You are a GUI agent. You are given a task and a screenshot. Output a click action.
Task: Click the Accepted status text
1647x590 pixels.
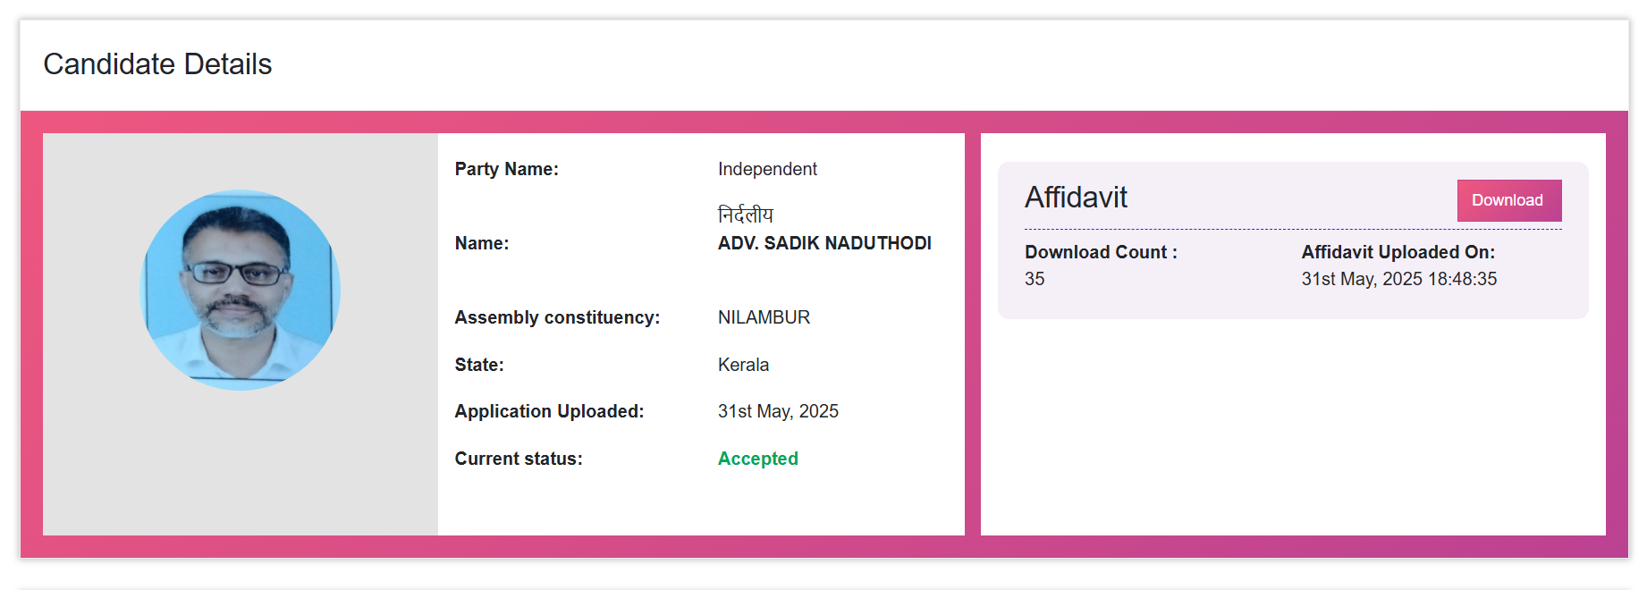coord(758,459)
